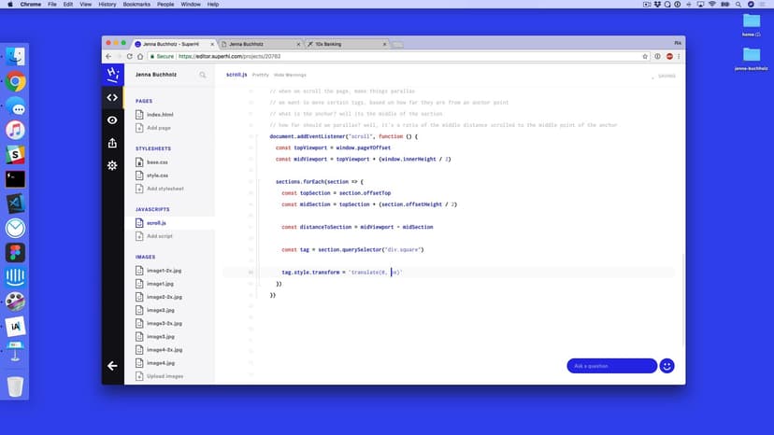Open project settings gear icon

[x=112, y=165]
